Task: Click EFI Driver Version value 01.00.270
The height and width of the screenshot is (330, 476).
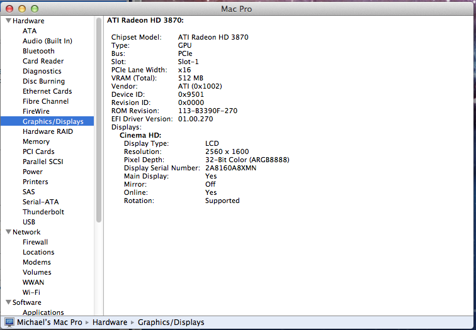Action: click(195, 119)
